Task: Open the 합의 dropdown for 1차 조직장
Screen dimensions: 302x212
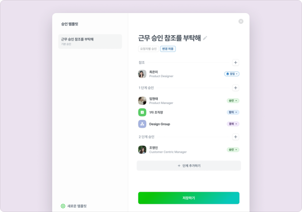Action: (x=233, y=112)
